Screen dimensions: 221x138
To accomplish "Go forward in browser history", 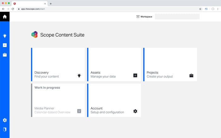I will (x=8, y=9).
